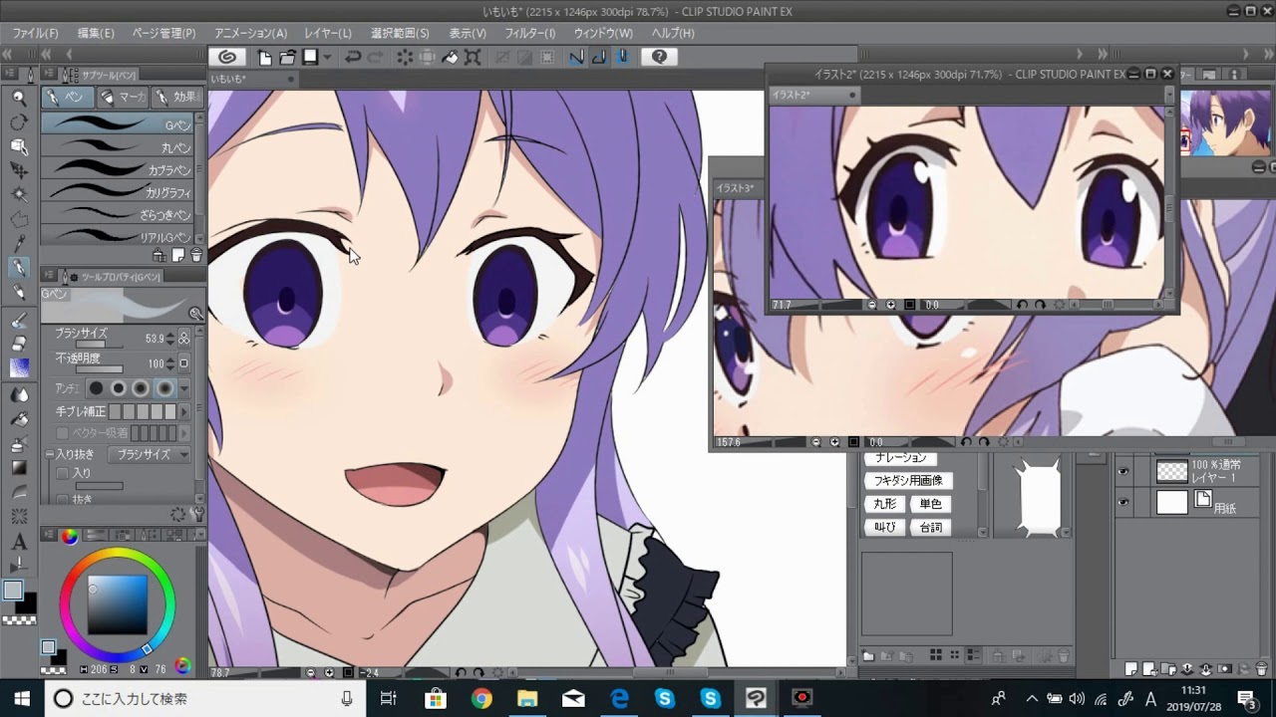Toggle Snap to grid icon

pyautogui.click(x=622, y=57)
